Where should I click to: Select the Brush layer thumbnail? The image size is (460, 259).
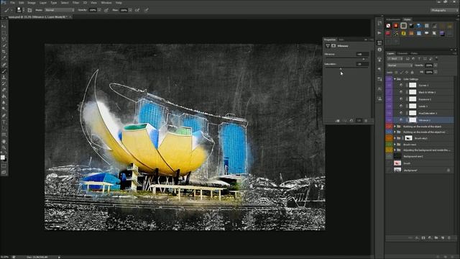397,163
